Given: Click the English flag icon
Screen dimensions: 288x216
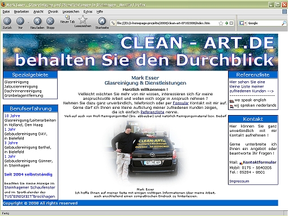Looking at the screenshot, I should (231, 101).
